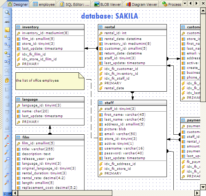Click the align left edges icon
The image size is (206, 196).
[7, 90]
